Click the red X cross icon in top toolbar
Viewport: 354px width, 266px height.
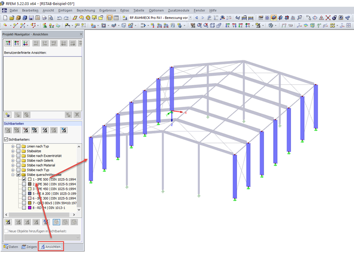click(328, 18)
